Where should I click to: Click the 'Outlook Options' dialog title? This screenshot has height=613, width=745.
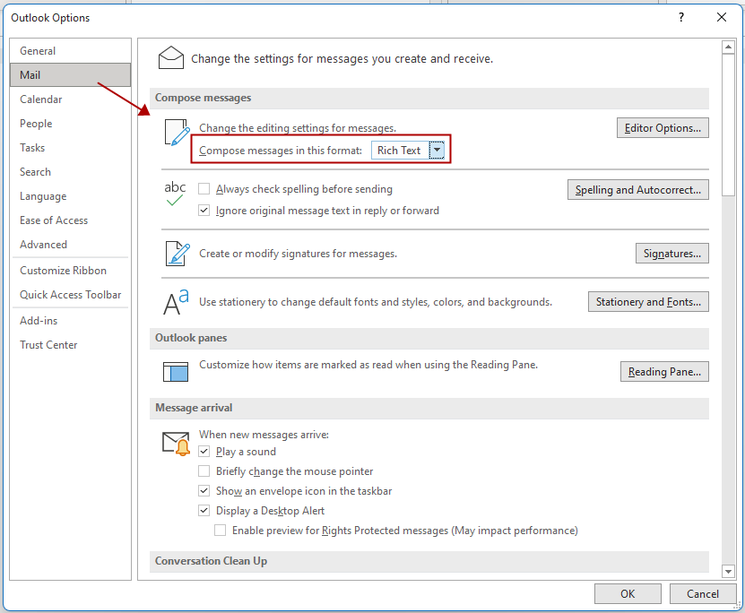click(50, 18)
